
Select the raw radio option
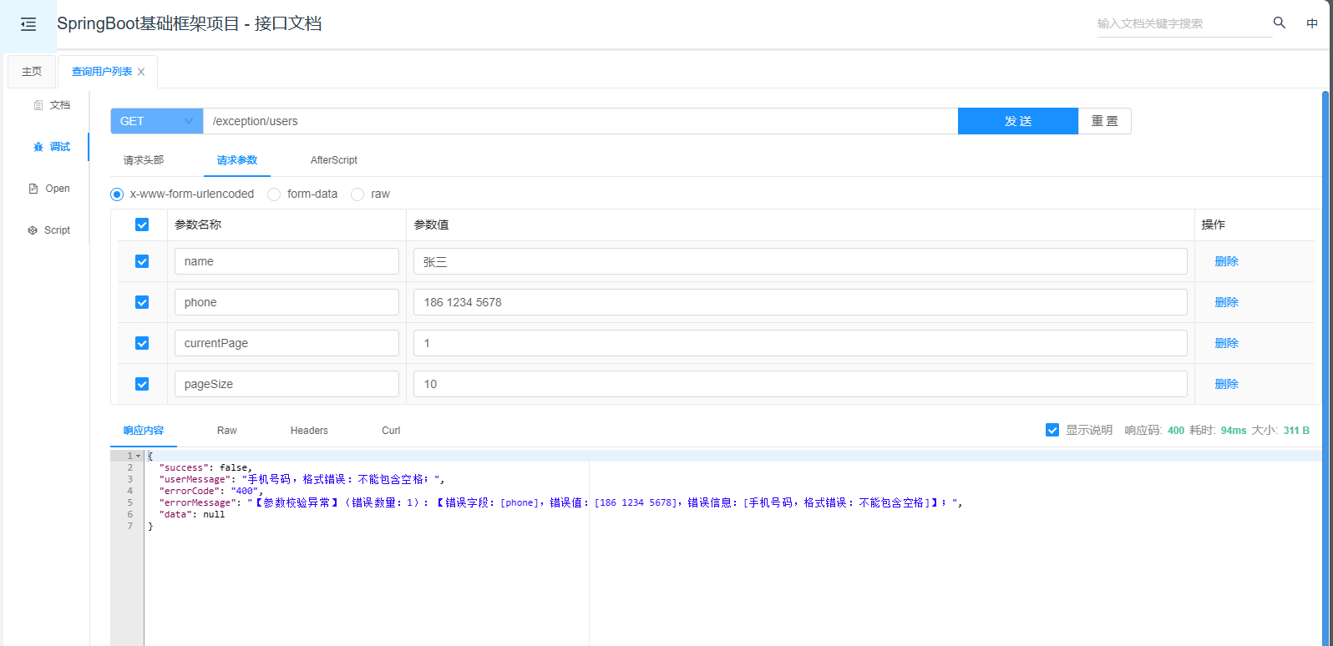point(357,194)
